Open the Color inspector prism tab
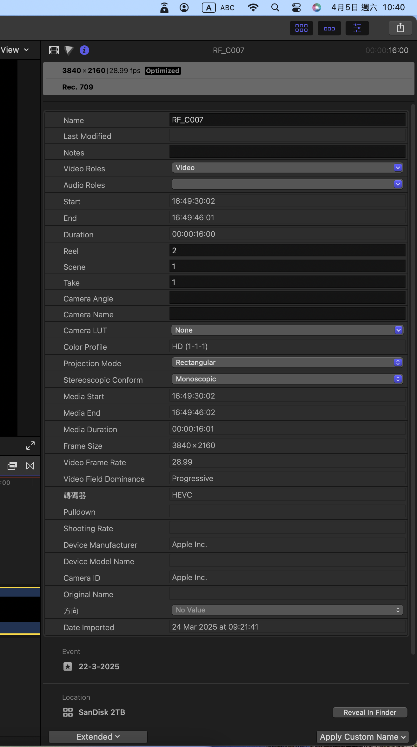This screenshot has width=417, height=747. tap(69, 50)
